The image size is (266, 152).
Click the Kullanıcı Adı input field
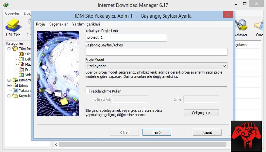pos(130,99)
